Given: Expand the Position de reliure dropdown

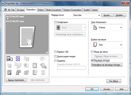Looking at the screenshot, I should (x=107, y=45).
